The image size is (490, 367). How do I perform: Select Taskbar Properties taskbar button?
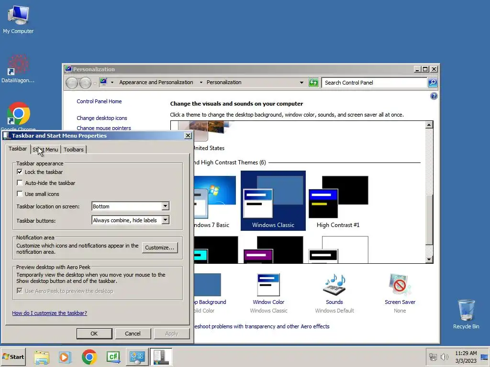(161, 357)
